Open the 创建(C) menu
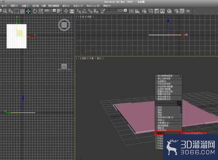218x160 pixels. (x=26, y=6)
